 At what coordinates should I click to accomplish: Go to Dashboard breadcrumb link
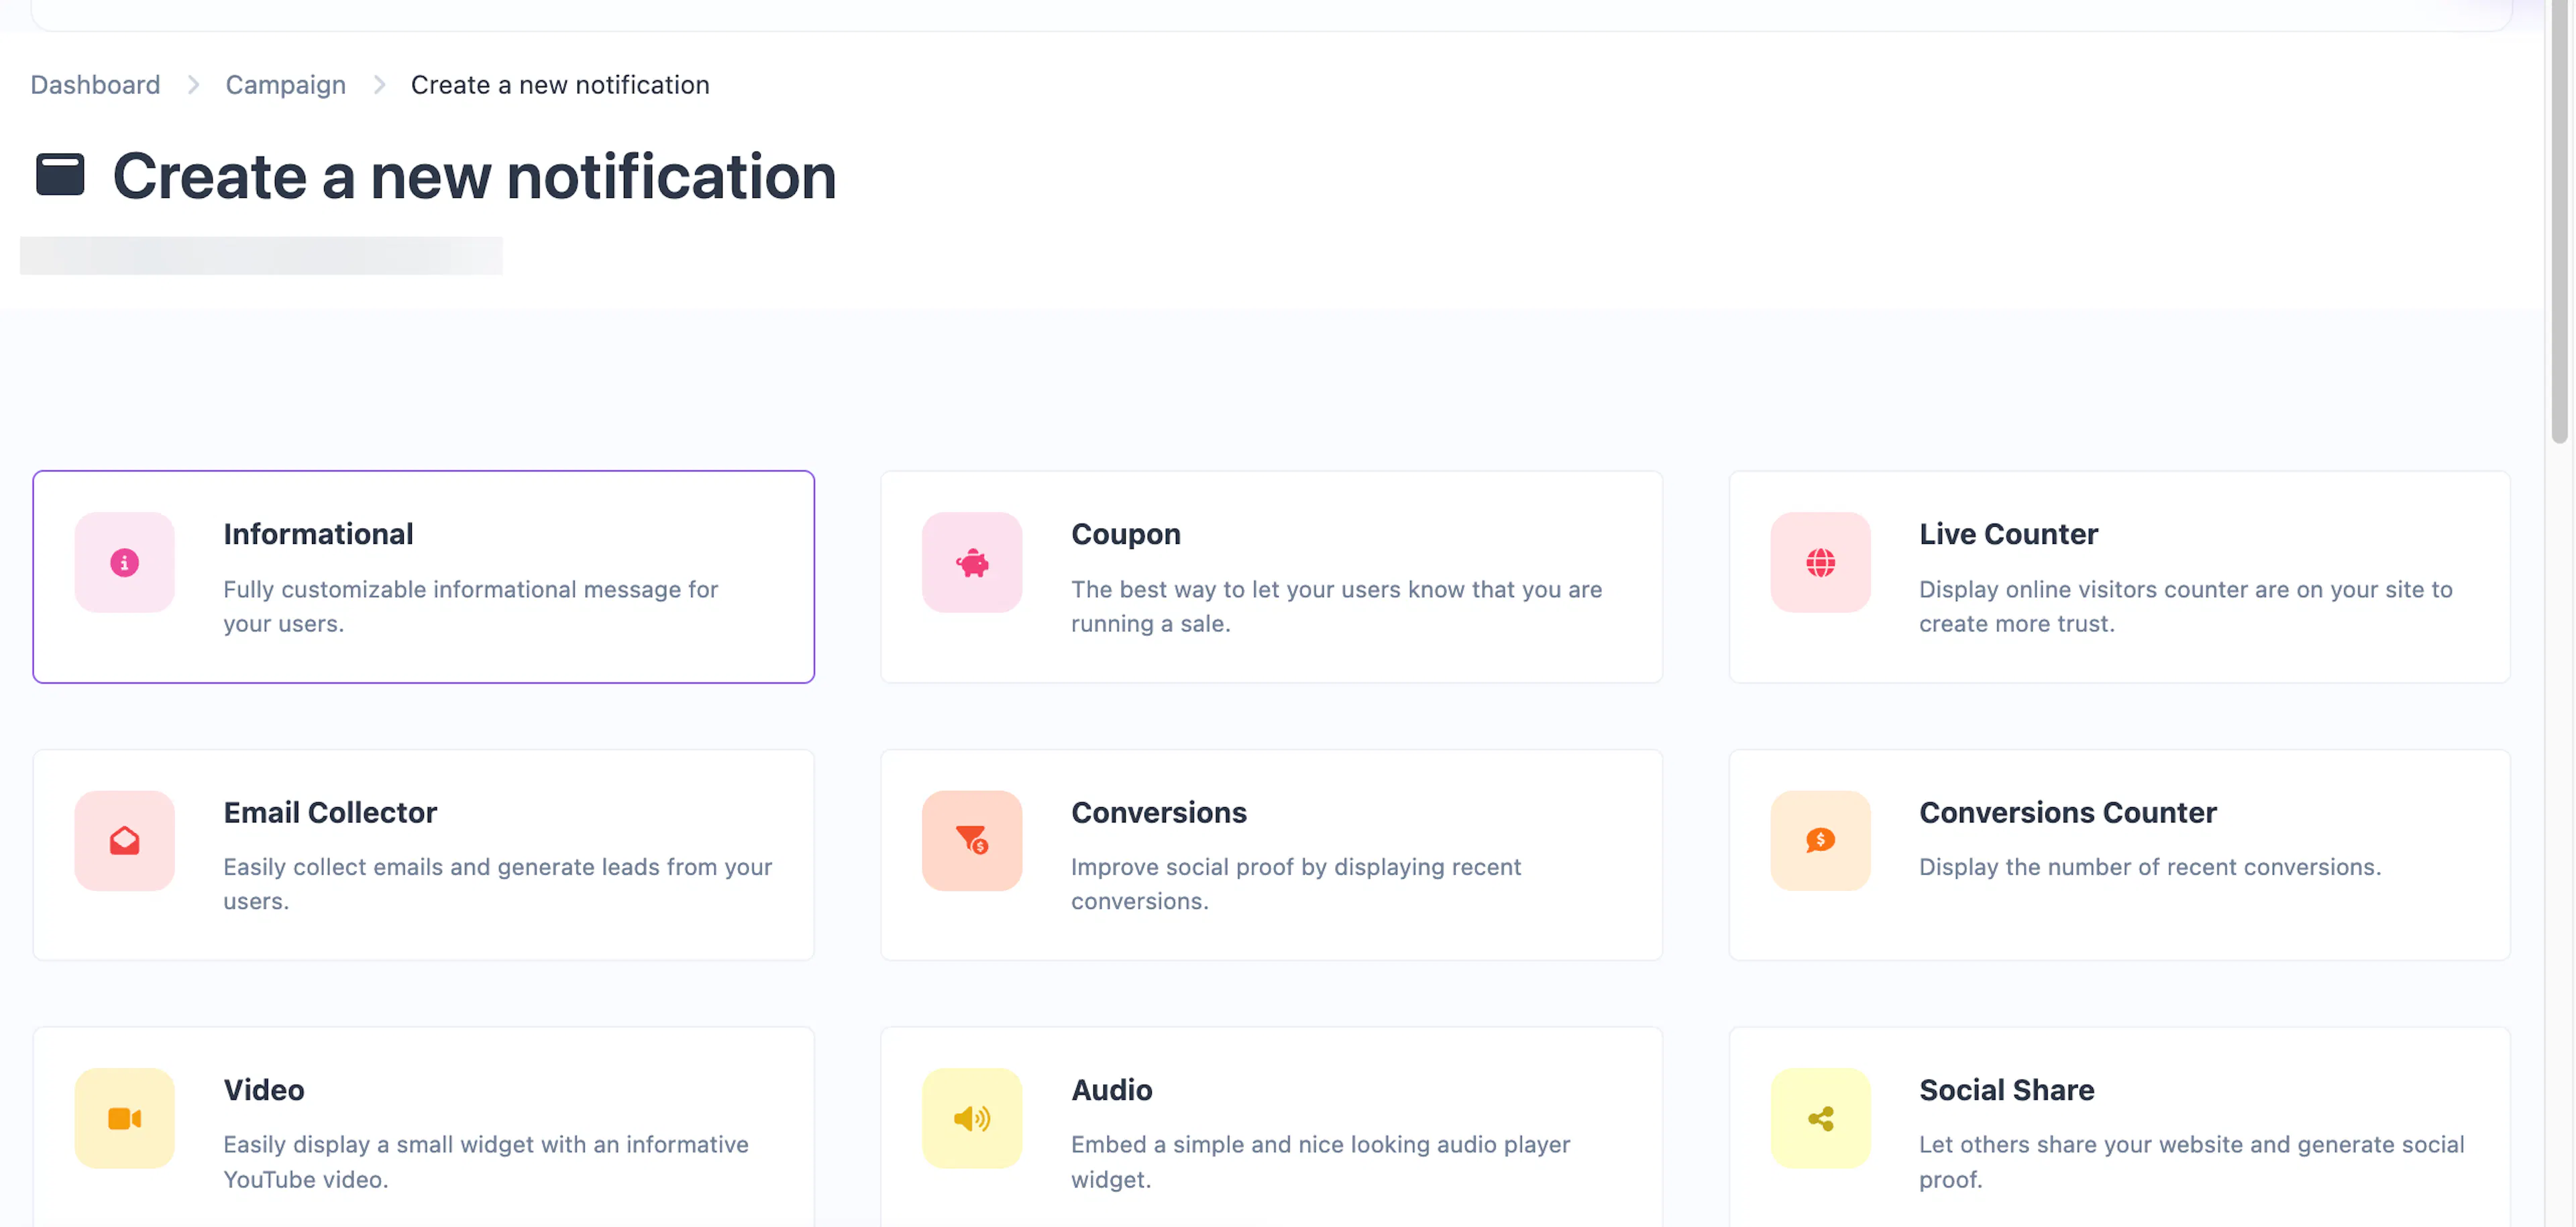point(95,85)
